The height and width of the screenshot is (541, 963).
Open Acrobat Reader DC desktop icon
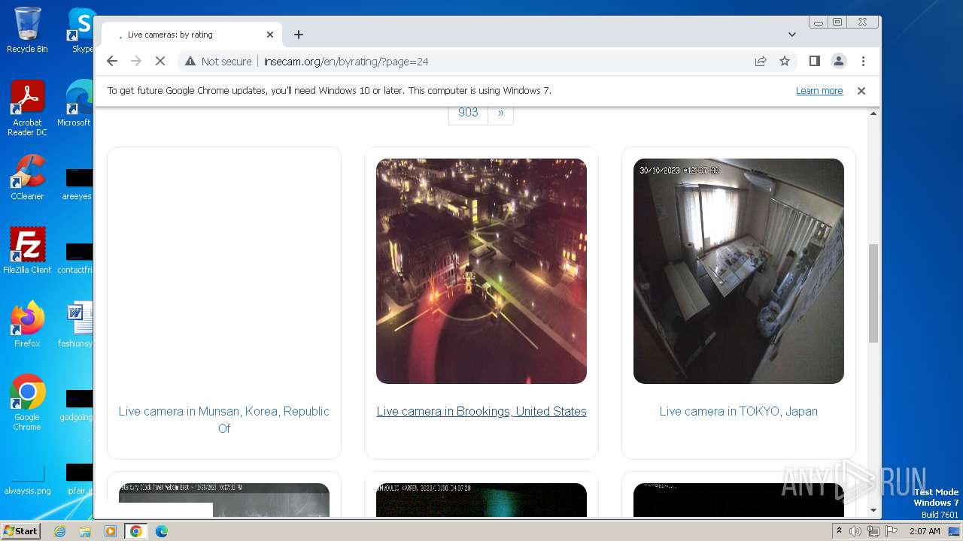coord(27,108)
